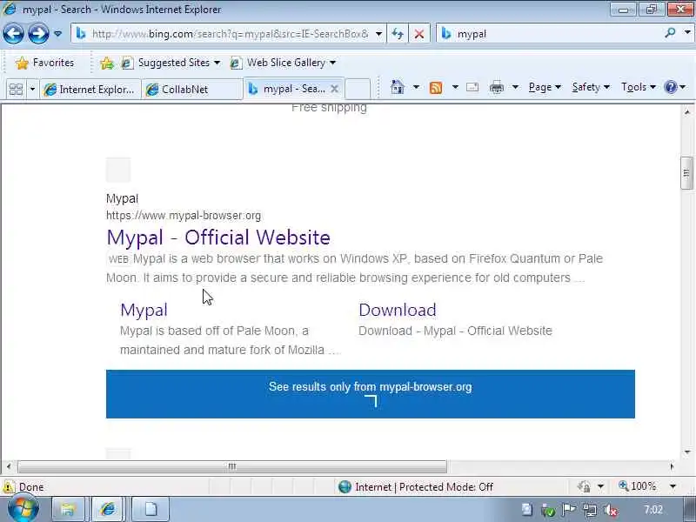Switch to the CollabNet tab
Viewport: 696px width, 522px height.
pos(191,90)
